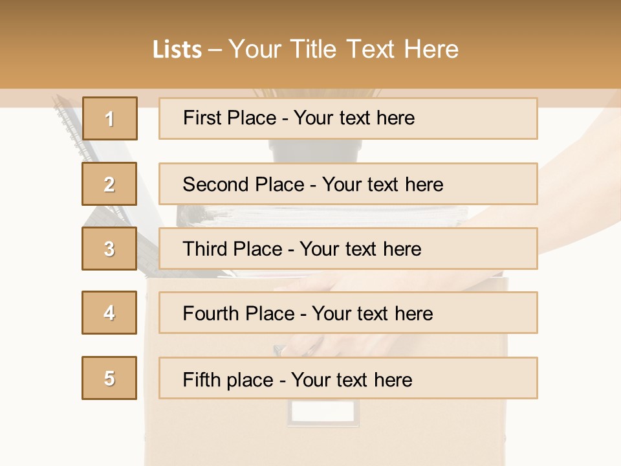Click the "Third Place" text bar
The image size is (621, 466).
(348, 249)
